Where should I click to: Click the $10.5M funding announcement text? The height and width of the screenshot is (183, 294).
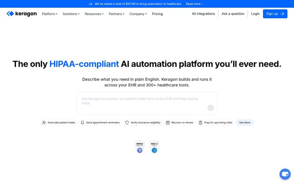(138, 4)
